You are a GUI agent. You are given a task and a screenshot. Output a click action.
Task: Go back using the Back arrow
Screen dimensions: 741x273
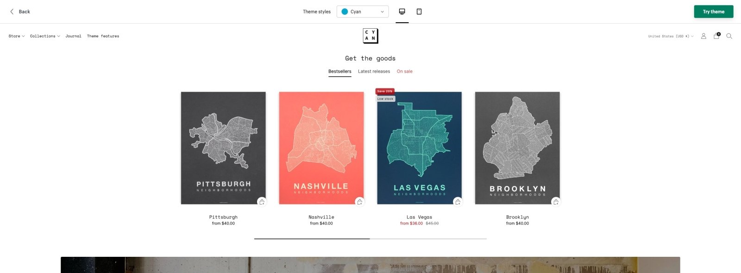coord(19,12)
